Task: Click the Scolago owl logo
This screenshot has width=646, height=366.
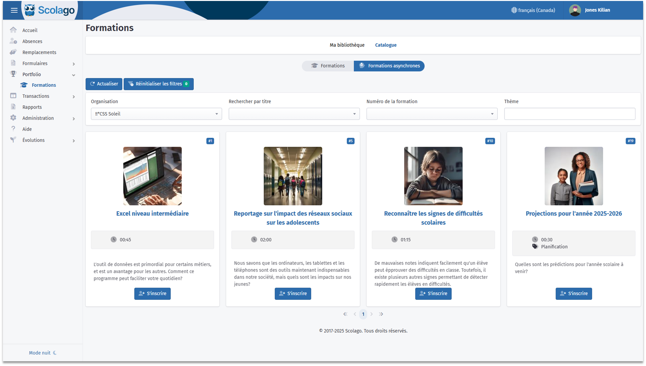Action: tap(30, 10)
